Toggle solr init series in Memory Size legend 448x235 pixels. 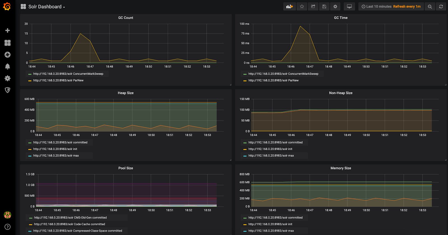click(270, 224)
